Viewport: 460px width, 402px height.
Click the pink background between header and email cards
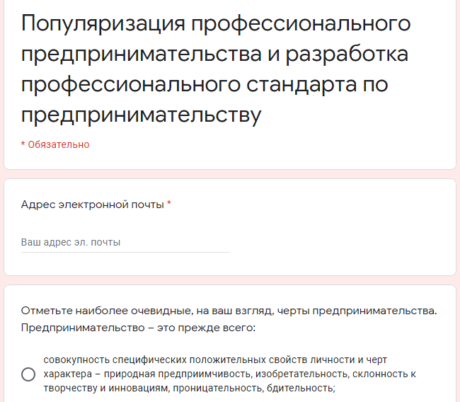click(x=230, y=174)
